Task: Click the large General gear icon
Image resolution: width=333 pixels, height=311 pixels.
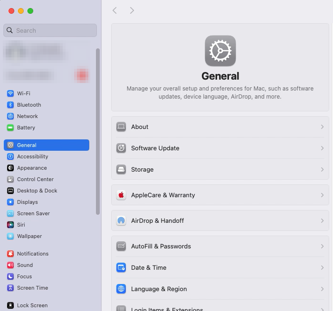Action: click(220, 51)
